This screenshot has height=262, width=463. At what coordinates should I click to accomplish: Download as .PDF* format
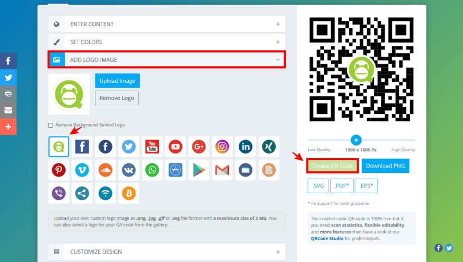point(342,186)
